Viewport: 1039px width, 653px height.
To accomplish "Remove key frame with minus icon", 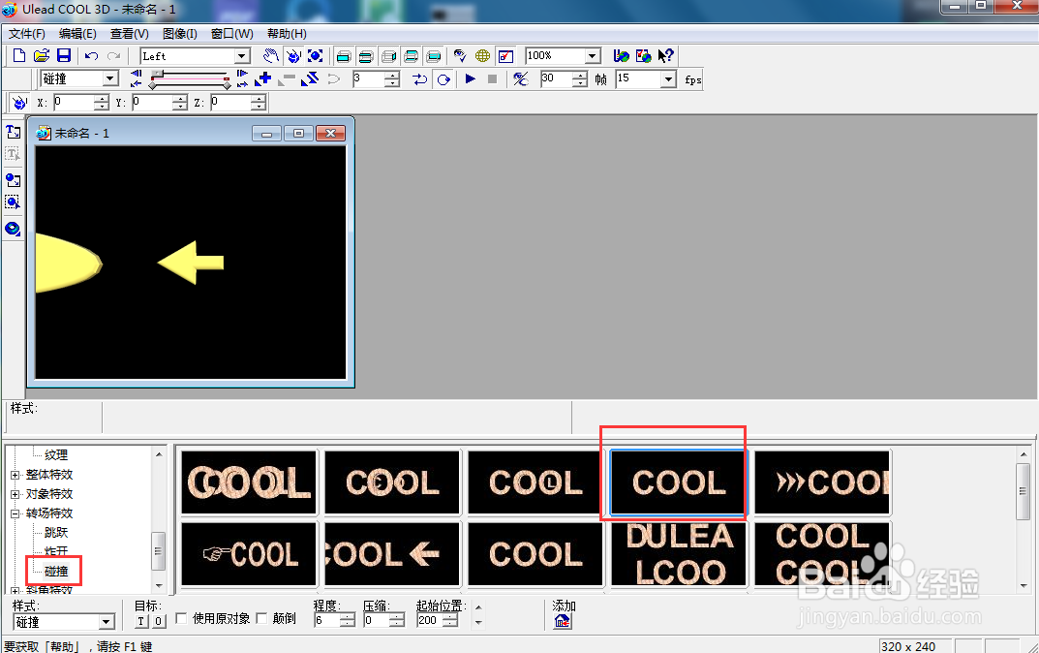I will click(x=287, y=79).
